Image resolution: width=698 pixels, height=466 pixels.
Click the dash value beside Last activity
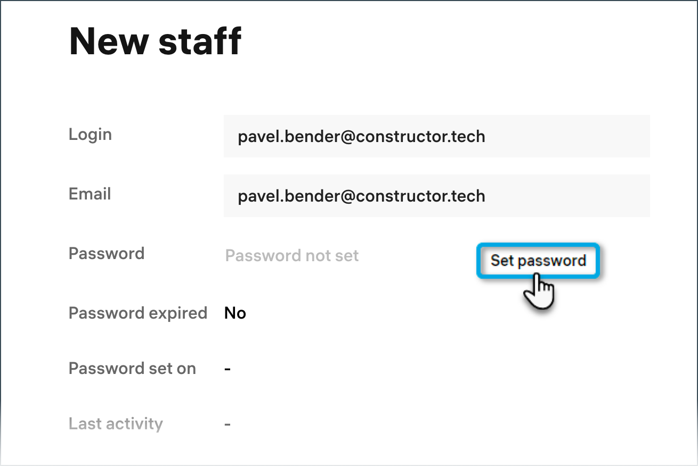pyautogui.click(x=228, y=425)
